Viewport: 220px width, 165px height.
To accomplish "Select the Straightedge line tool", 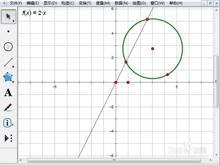I will (8, 62).
